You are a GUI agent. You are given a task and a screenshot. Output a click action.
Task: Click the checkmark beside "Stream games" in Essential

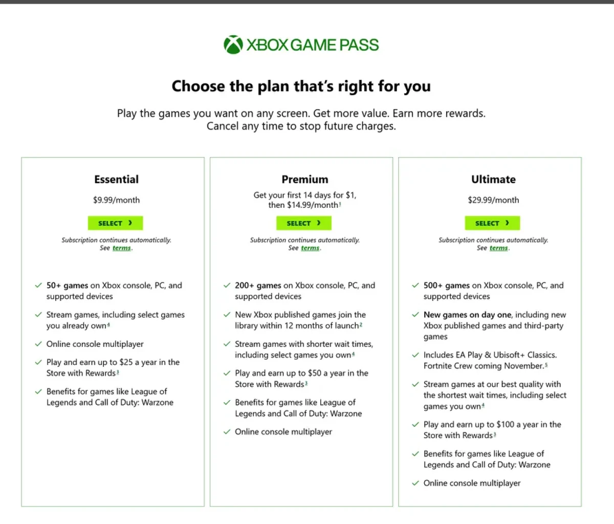(38, 314)
